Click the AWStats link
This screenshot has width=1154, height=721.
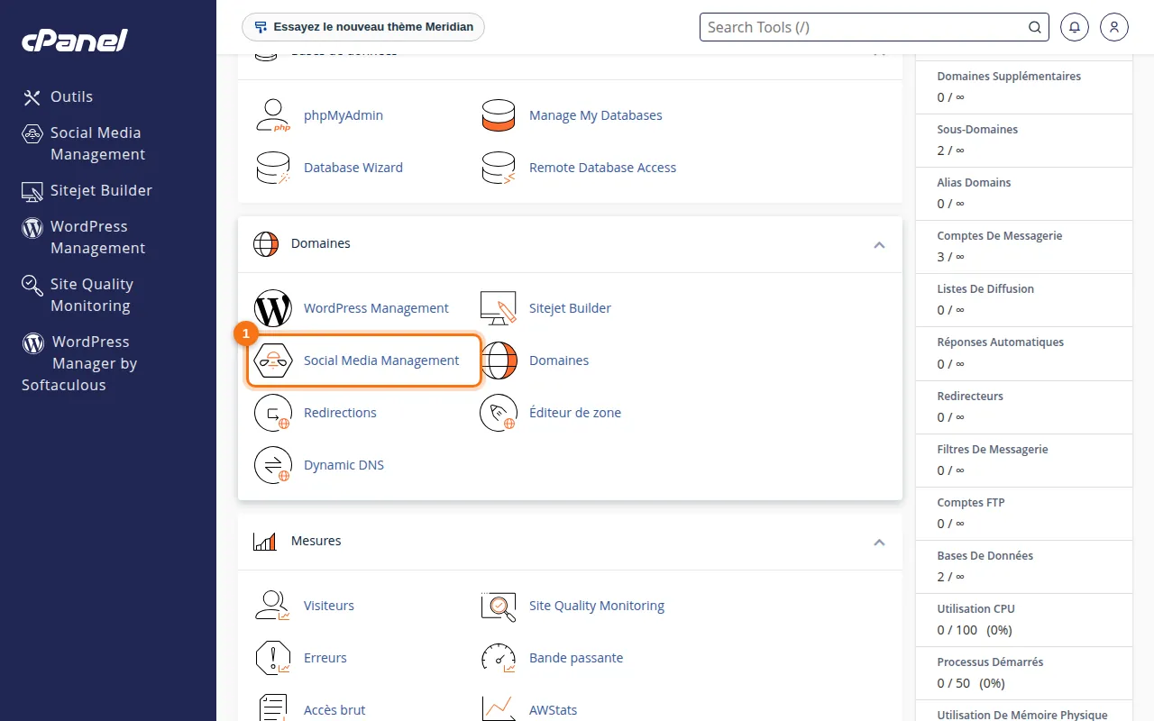click(553, 710)
